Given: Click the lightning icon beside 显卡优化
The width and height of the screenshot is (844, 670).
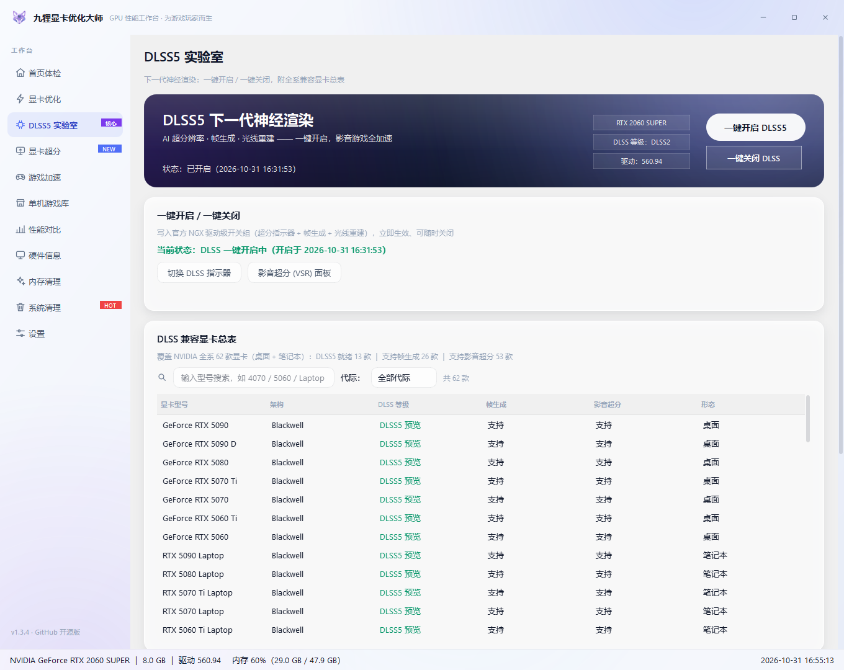Looking at the screenshot, I should click(x=20, y=99).
